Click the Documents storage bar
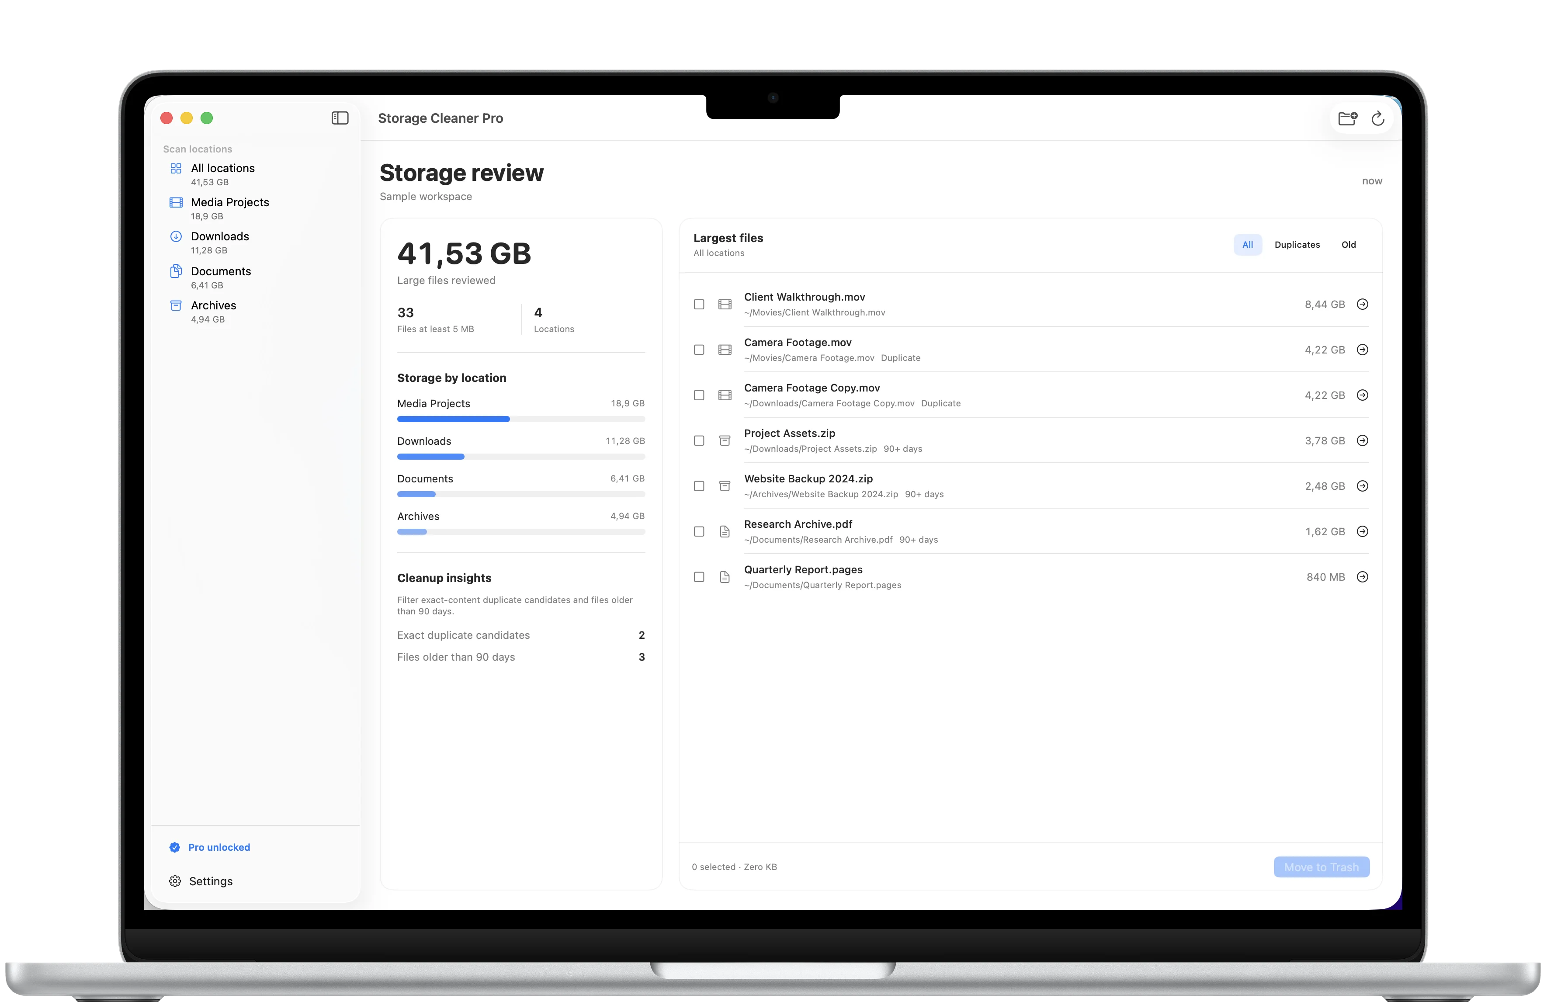This screenshot has width=1547, height=1005. 520,495
